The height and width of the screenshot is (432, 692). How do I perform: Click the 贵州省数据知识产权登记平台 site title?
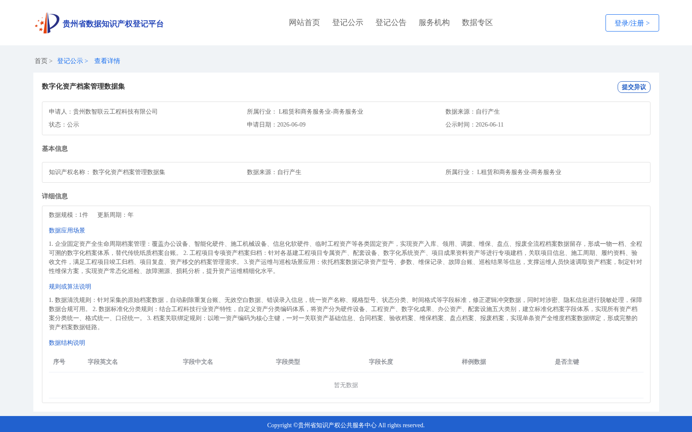pyautogui.click(x=113, y=24)
